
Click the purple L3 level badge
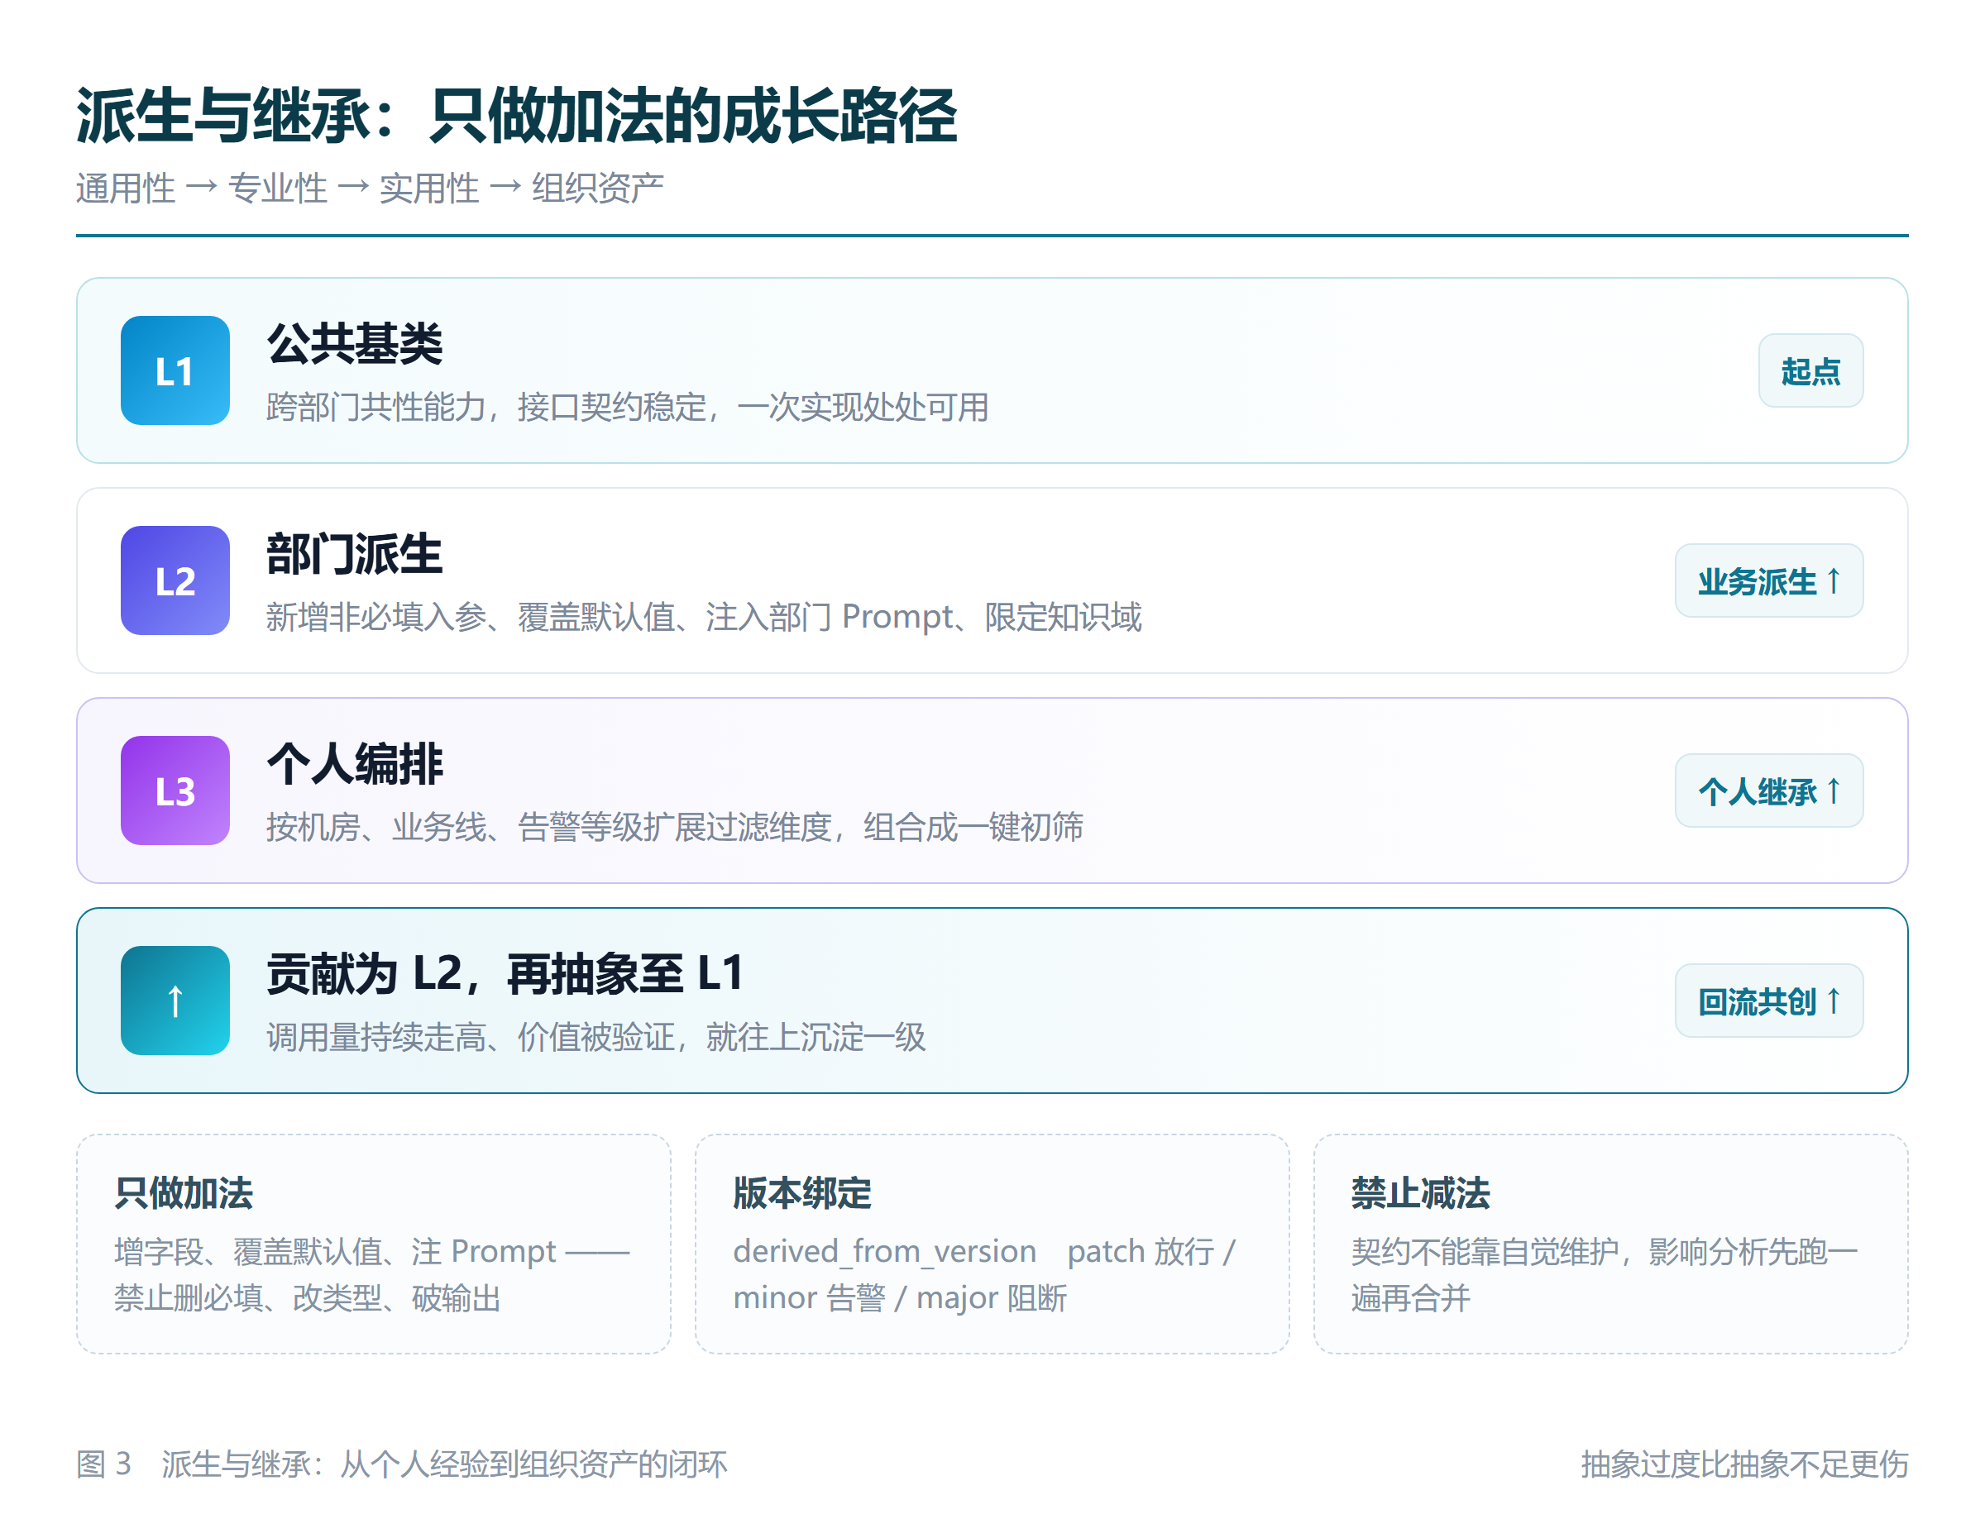point(175,790)
